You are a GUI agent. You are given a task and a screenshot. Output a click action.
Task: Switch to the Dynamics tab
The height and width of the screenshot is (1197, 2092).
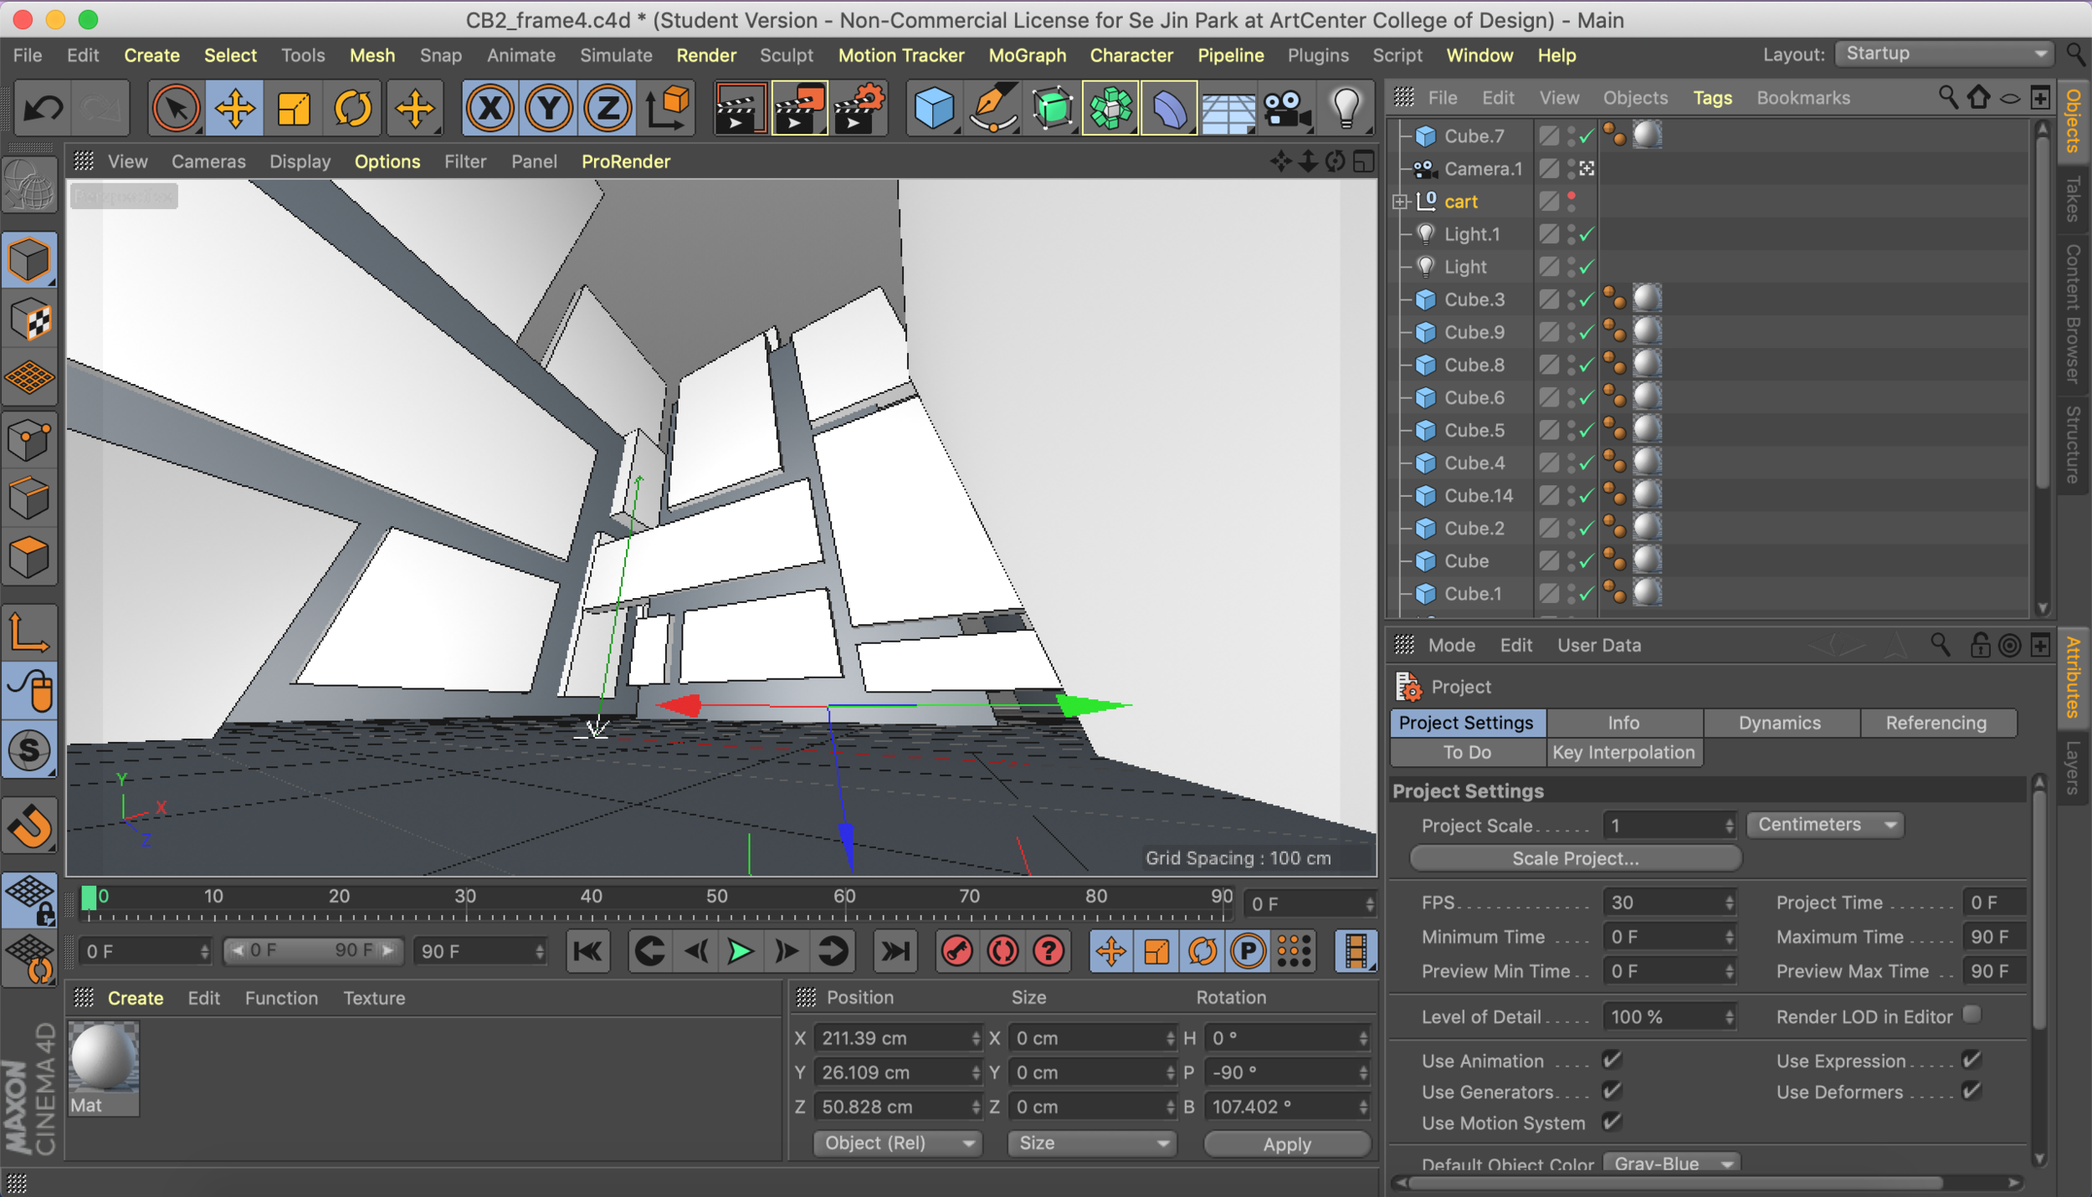1779,723
